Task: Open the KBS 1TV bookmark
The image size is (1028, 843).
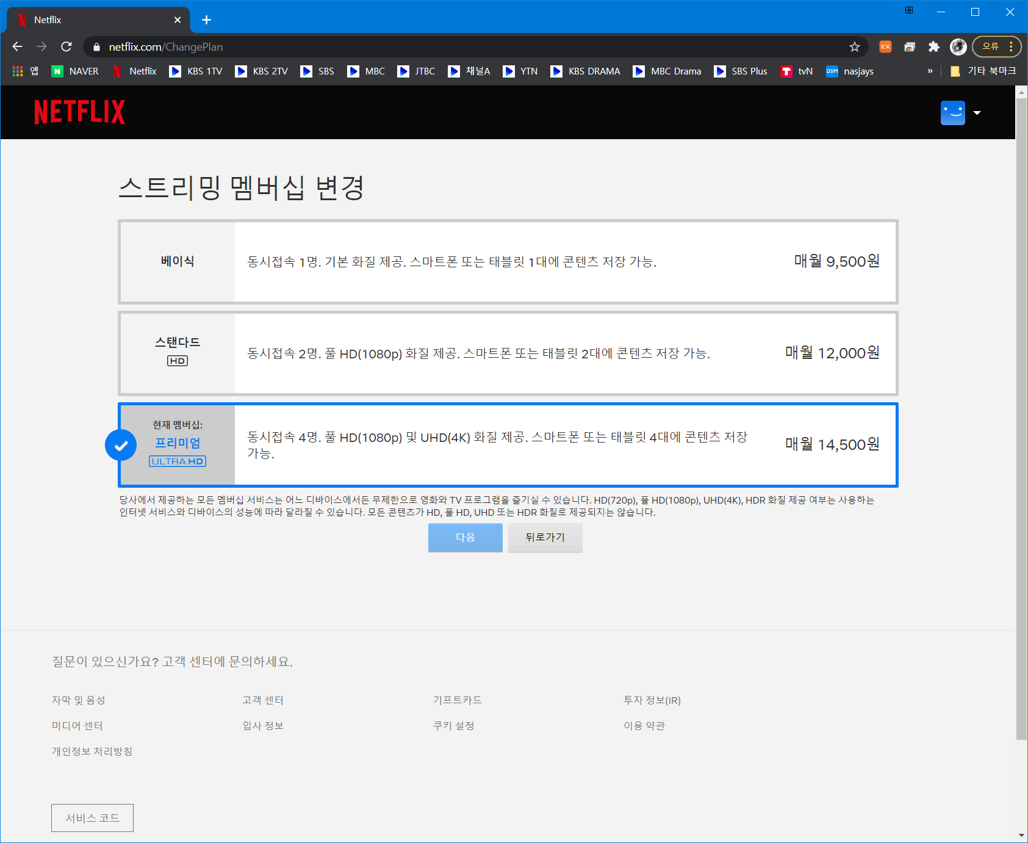Action: tap(196, 71)
